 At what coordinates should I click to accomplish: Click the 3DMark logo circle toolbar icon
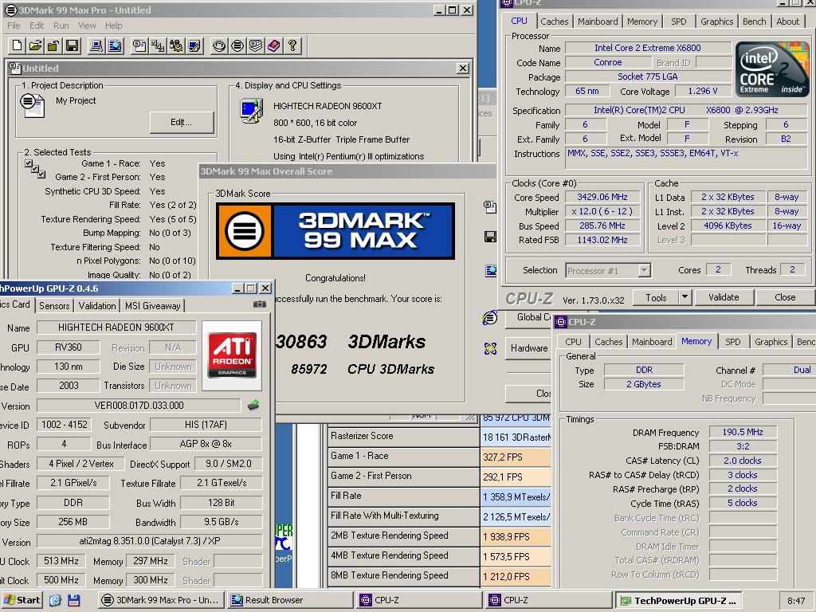[x=237, y=45]
